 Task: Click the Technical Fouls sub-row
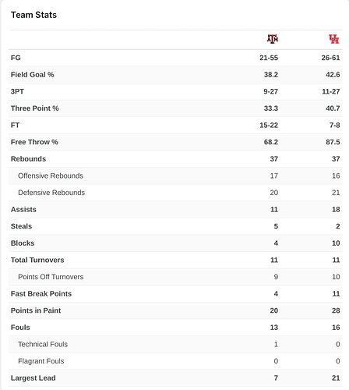point(175,344)
